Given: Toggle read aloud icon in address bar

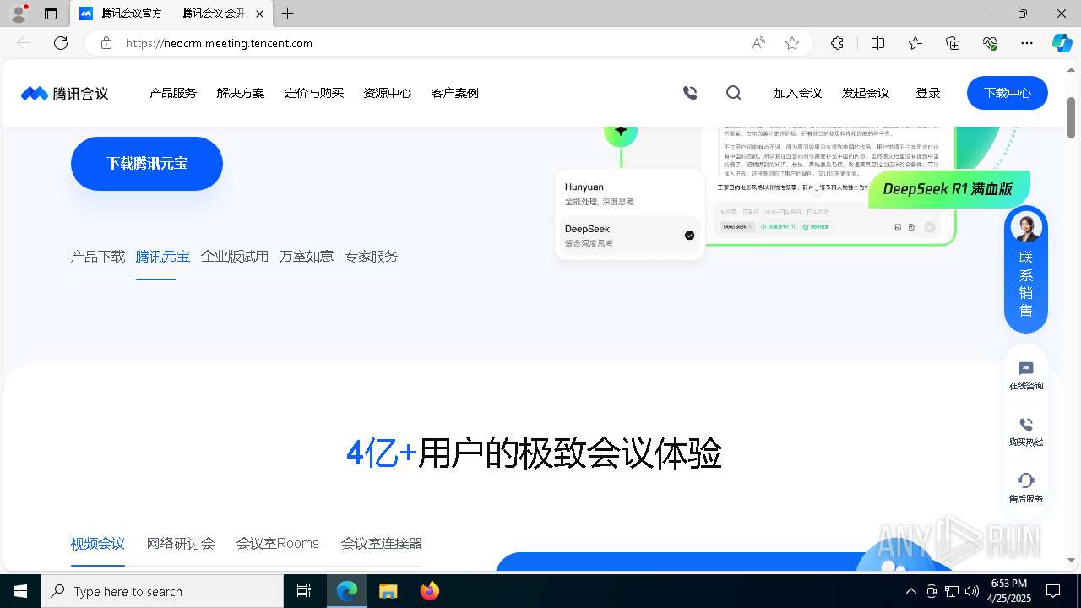Looking at the screenshot, I should [758, 43].
